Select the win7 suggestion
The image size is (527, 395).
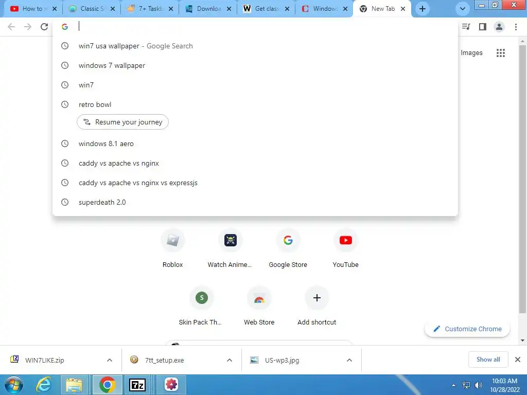pyautogui.click(x=255, y=85)
